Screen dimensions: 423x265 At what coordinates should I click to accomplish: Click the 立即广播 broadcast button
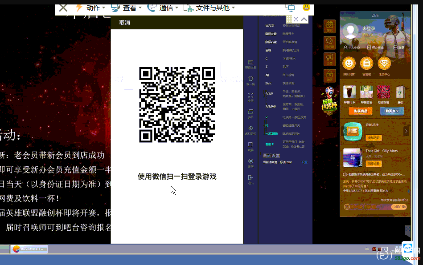(x=399, y=207)
